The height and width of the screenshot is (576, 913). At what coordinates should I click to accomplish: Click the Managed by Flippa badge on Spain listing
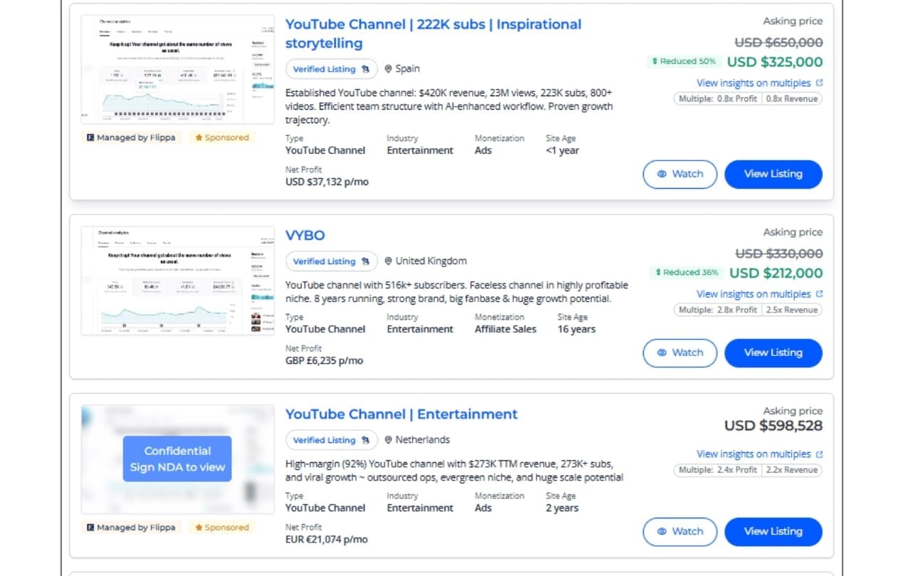(132, 137)
